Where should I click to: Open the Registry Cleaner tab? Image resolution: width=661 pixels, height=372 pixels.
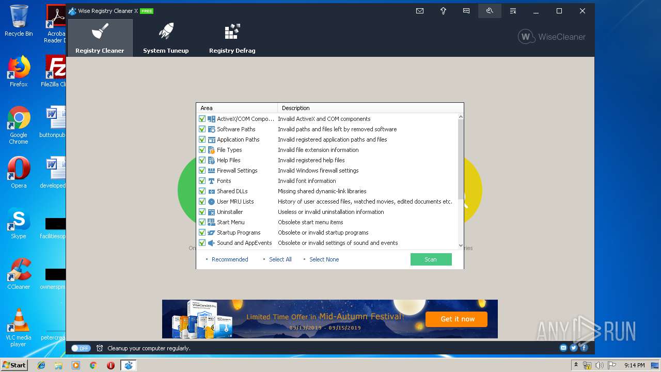point(100,38)
